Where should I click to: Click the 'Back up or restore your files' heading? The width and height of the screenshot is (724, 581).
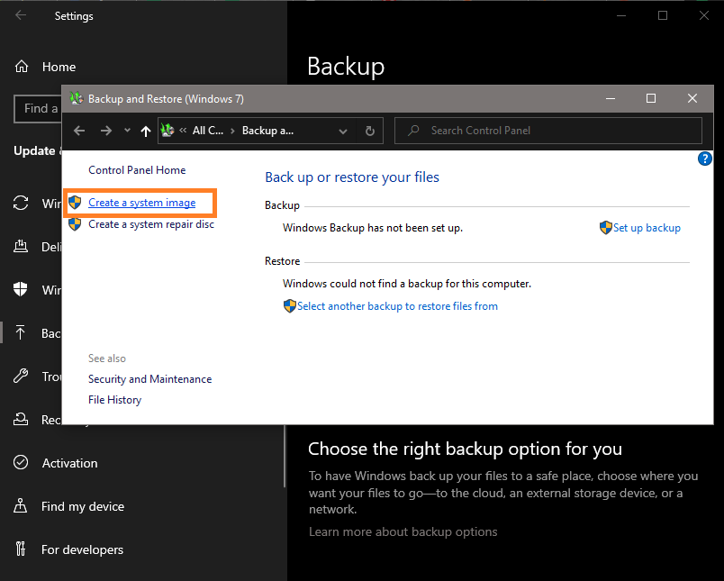click(x=352, y=177)
